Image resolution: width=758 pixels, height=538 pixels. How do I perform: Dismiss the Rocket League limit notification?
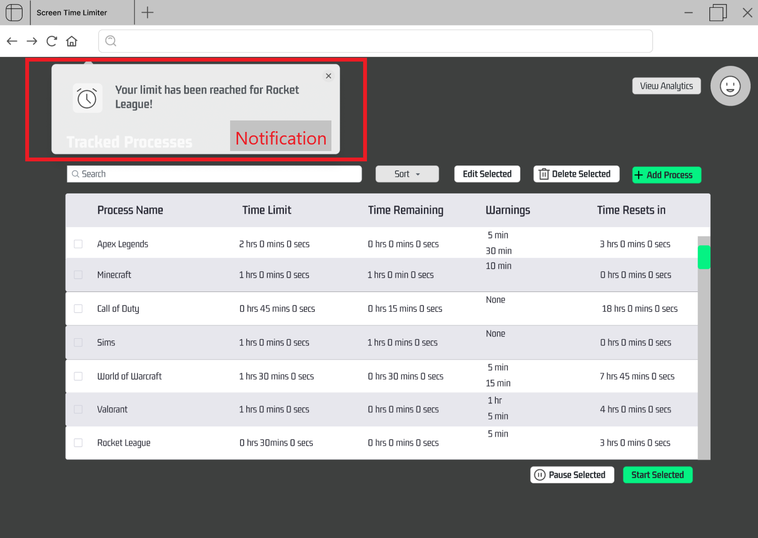point(328,76)
